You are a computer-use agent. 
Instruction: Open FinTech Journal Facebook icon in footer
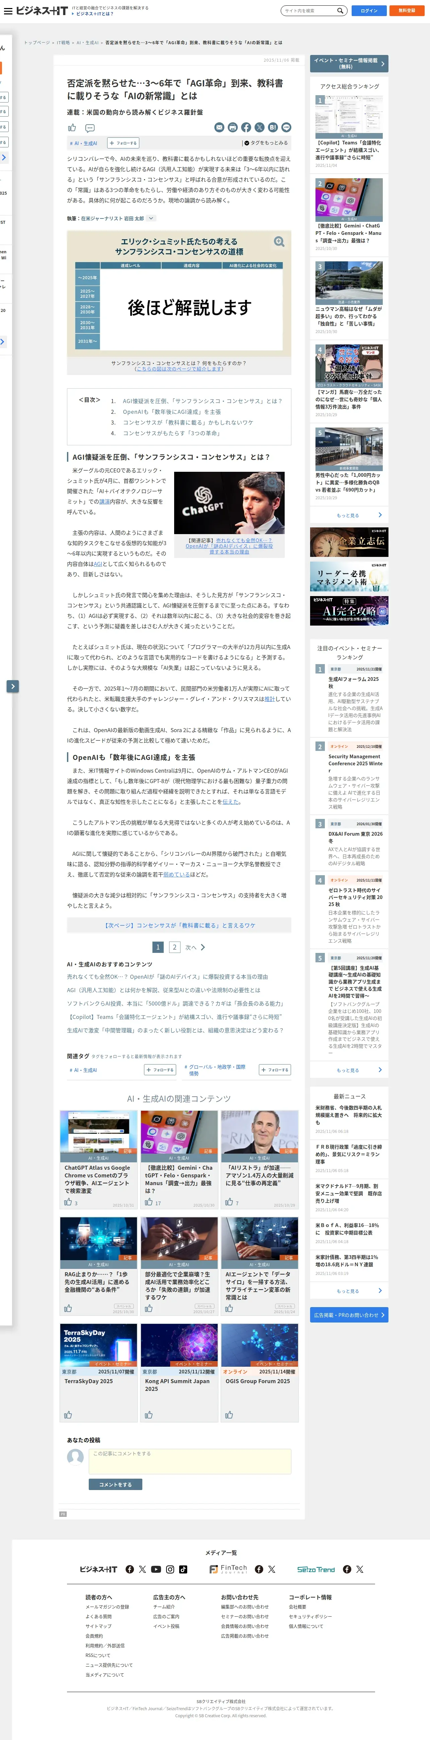[x=259, y=1569]
